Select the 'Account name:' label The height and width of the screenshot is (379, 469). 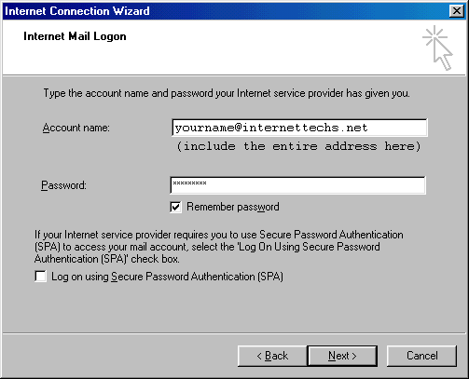click(76, 128)
